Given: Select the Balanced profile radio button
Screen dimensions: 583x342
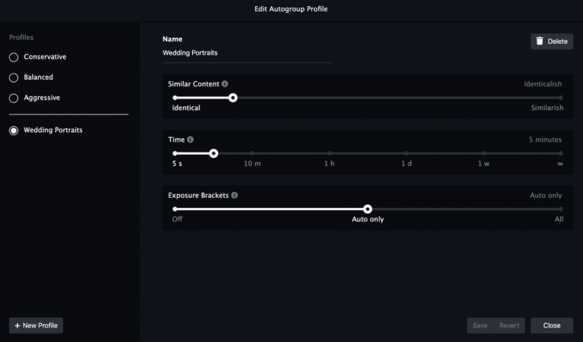Looking at the screenshot, I should coord(14,77).
